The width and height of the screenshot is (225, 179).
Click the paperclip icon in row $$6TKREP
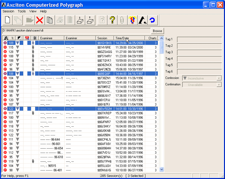pyautogui.click(x=33, y=113)
